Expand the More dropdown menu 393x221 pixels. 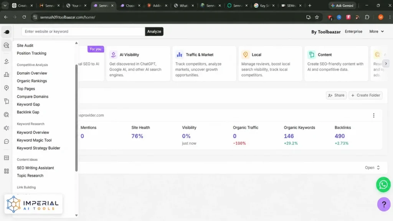(x=376, y=31)
